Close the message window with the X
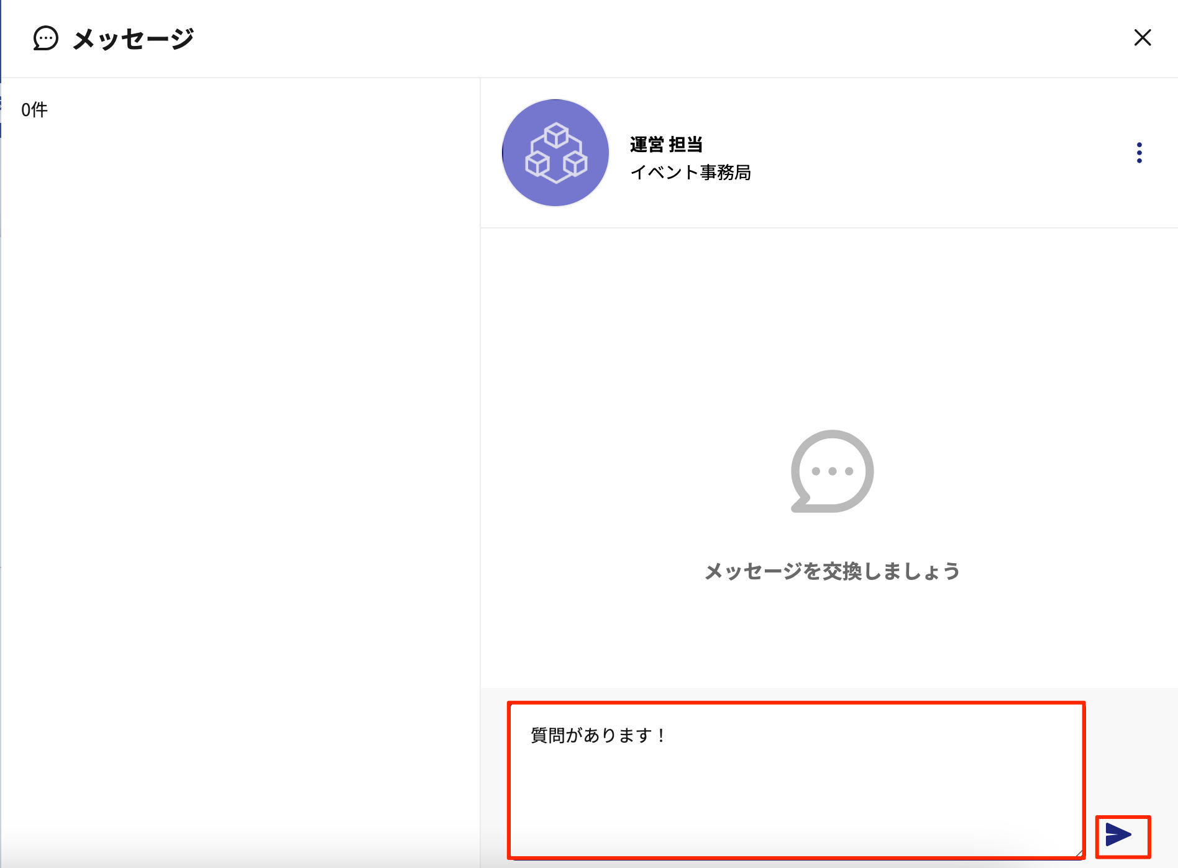1178x868 pixels. tap(1143, 38)
